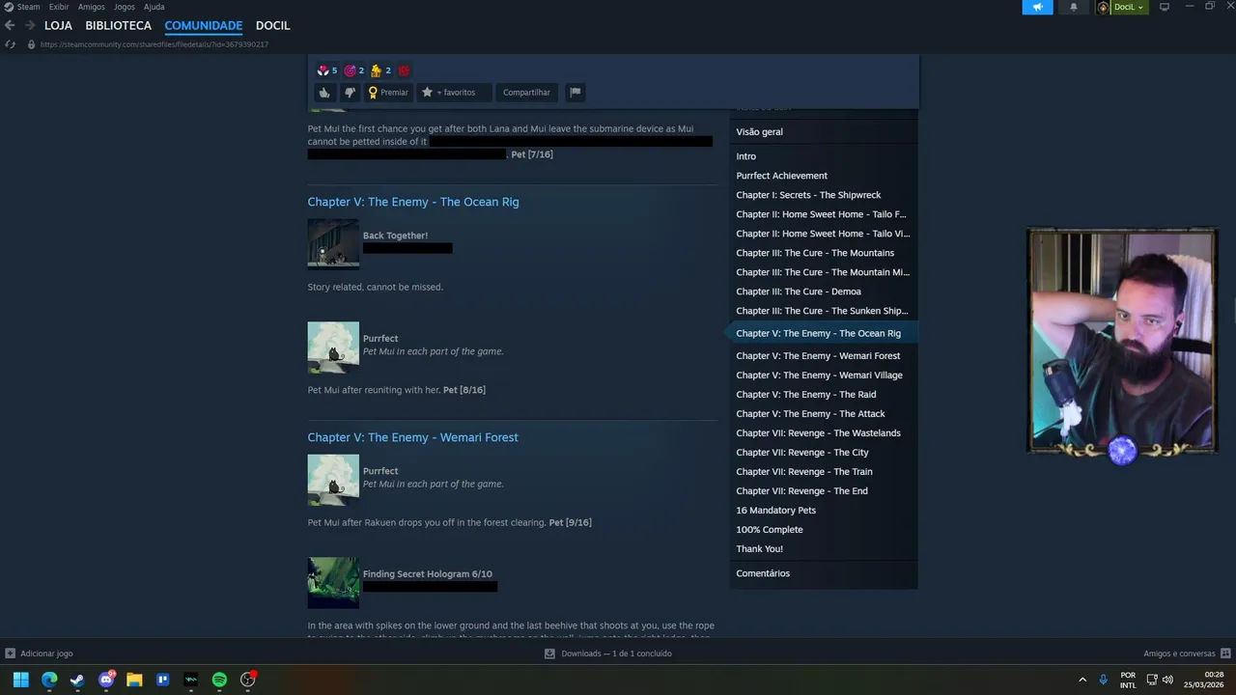Click the padlock icon beside the URL
Viewport: 1236px width, 695px height.
pos(31,44)
